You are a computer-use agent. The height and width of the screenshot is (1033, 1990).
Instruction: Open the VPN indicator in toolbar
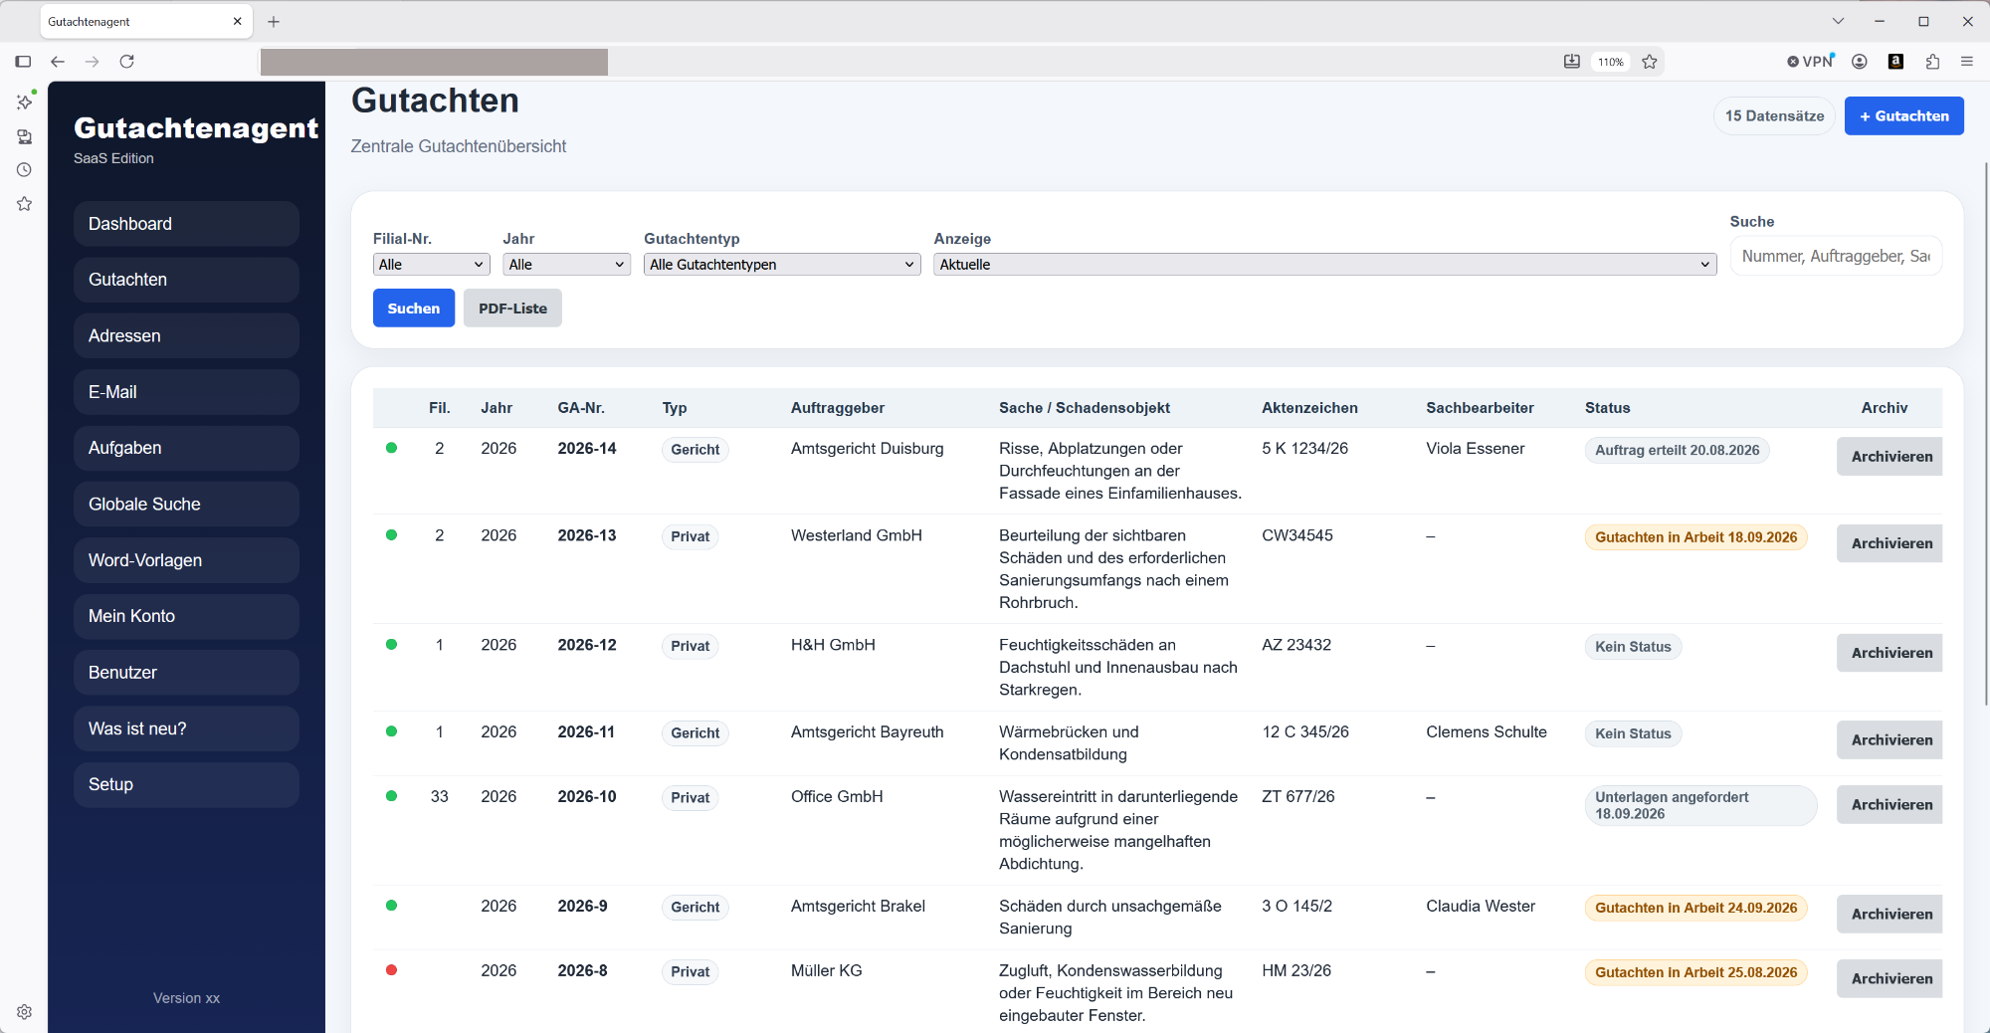pos(1811,62)
